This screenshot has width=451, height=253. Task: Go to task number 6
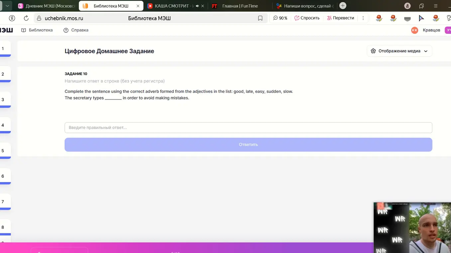[x=5, y=176]
